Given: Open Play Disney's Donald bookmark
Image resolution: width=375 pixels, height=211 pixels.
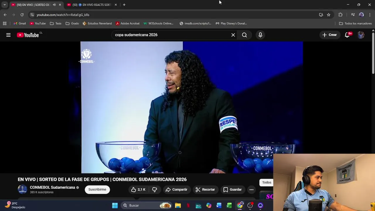Looking at the screenshot, I should [231, 23].
